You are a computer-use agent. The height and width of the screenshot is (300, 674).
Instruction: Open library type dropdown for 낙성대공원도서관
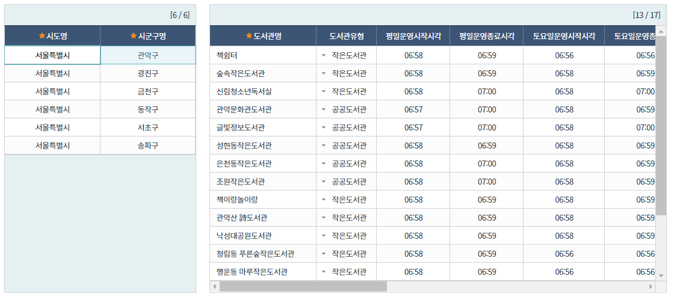pos(324,236)
